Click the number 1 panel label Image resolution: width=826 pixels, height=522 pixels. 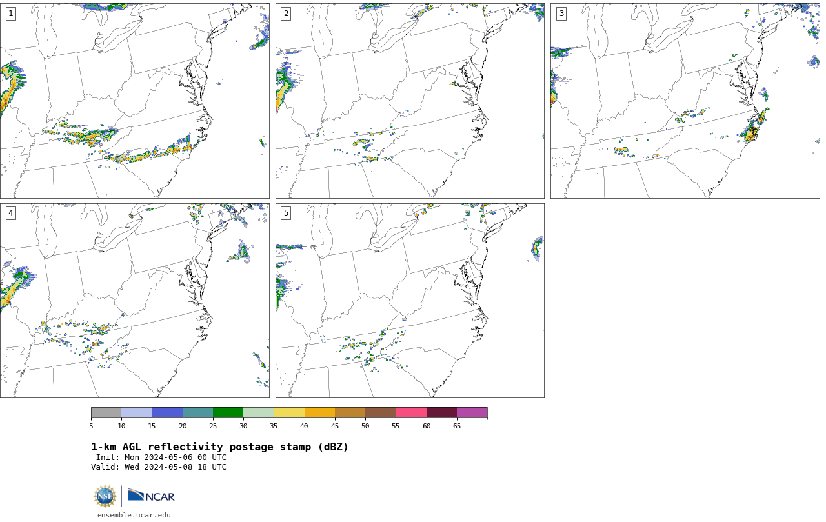click(x=10, y=14)
